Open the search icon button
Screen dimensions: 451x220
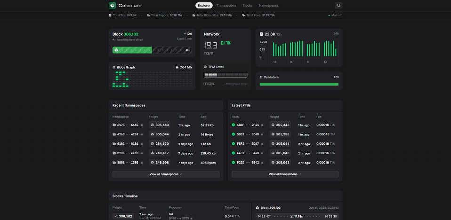coord(338,6)
